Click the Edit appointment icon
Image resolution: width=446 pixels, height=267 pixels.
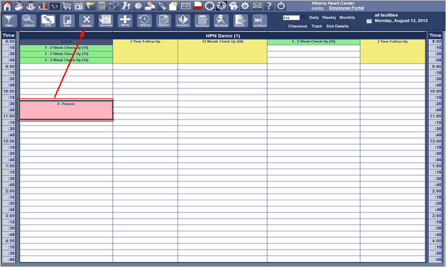pyautogui.click(x=48, y=20)
